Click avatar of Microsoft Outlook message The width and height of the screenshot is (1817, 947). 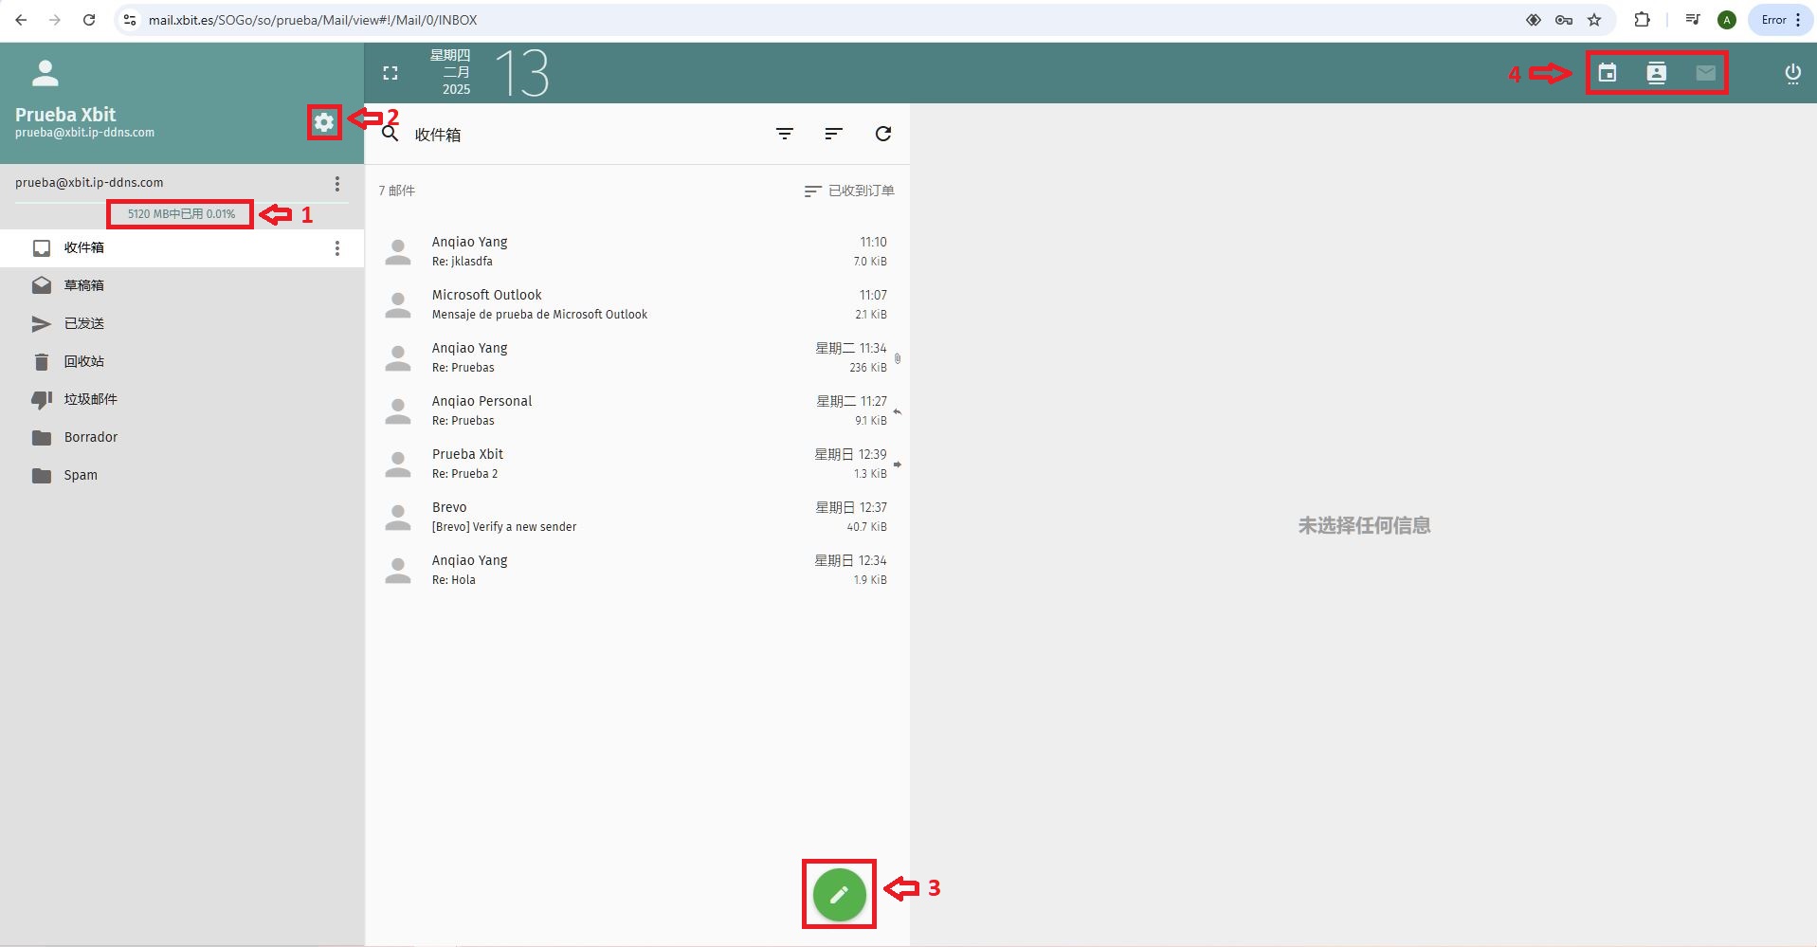398,304
